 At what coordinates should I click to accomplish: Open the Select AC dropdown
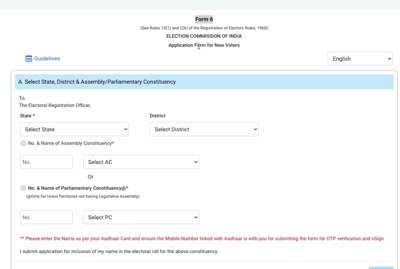(x=141, y=162)
